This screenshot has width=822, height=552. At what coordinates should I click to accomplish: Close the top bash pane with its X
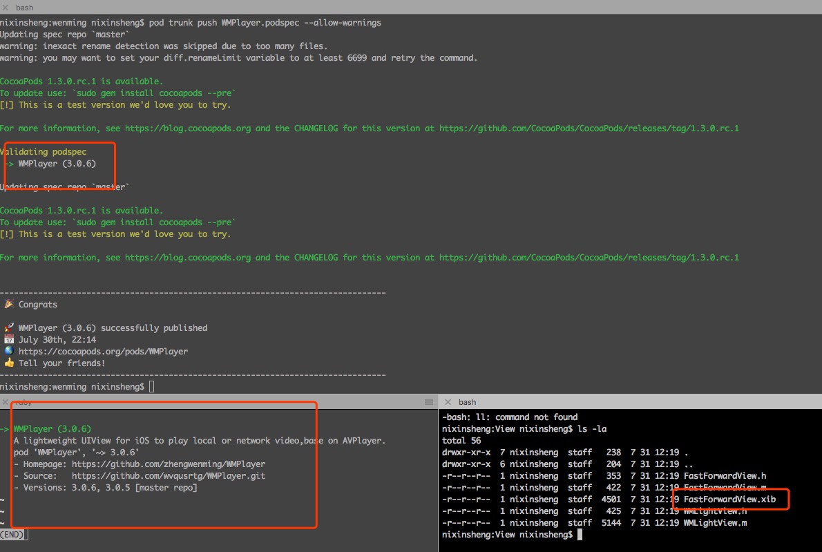click(6, 8)
